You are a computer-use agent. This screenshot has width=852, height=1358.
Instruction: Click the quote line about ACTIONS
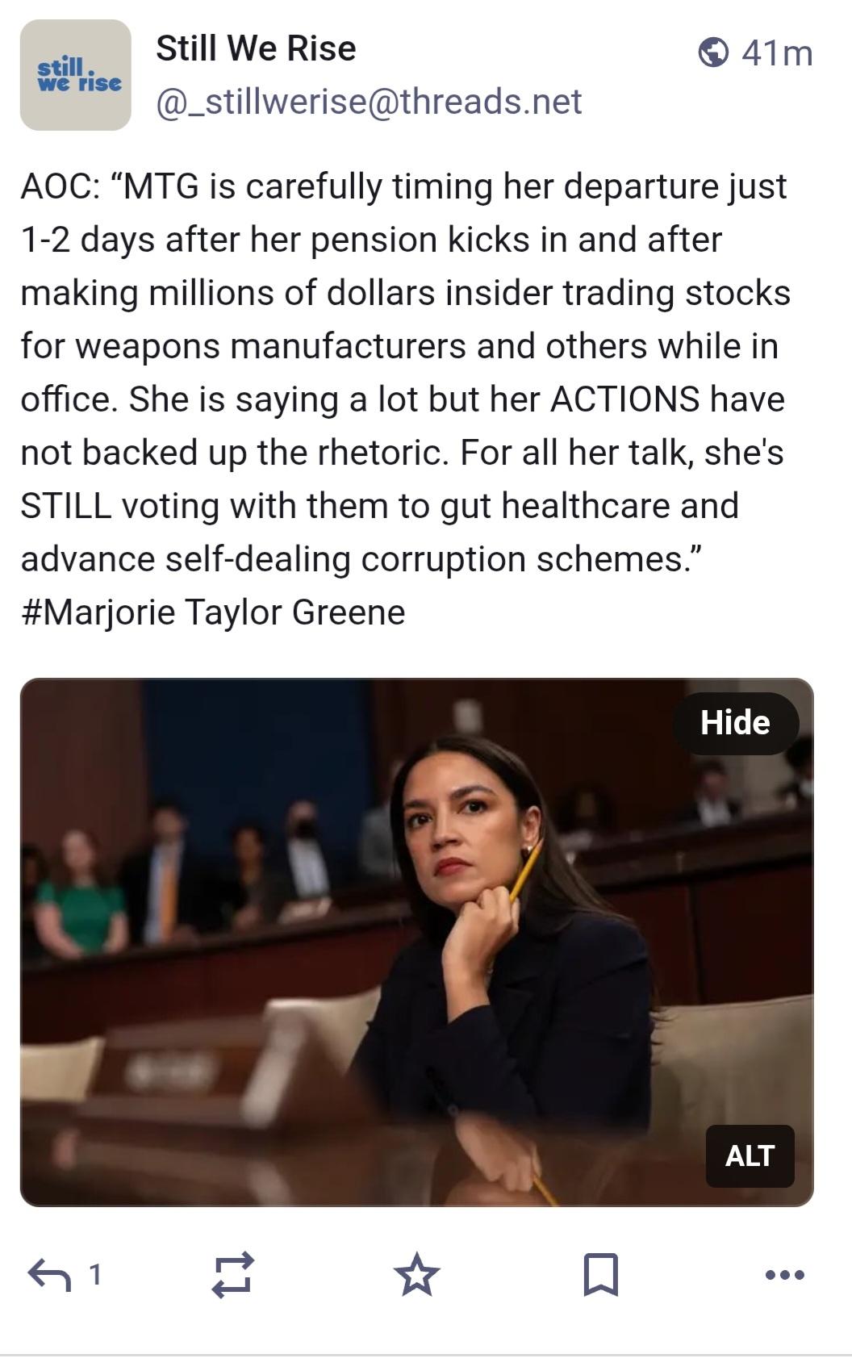pyautogui.click(x=403, y=399)
